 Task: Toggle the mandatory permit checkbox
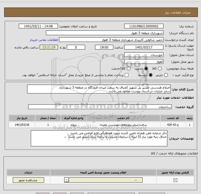click(x=175, y=180)
